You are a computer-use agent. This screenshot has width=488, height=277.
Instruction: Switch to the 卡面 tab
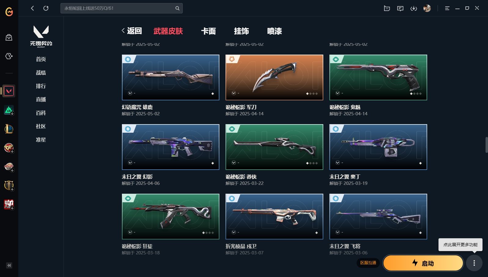tap(208, 31)
